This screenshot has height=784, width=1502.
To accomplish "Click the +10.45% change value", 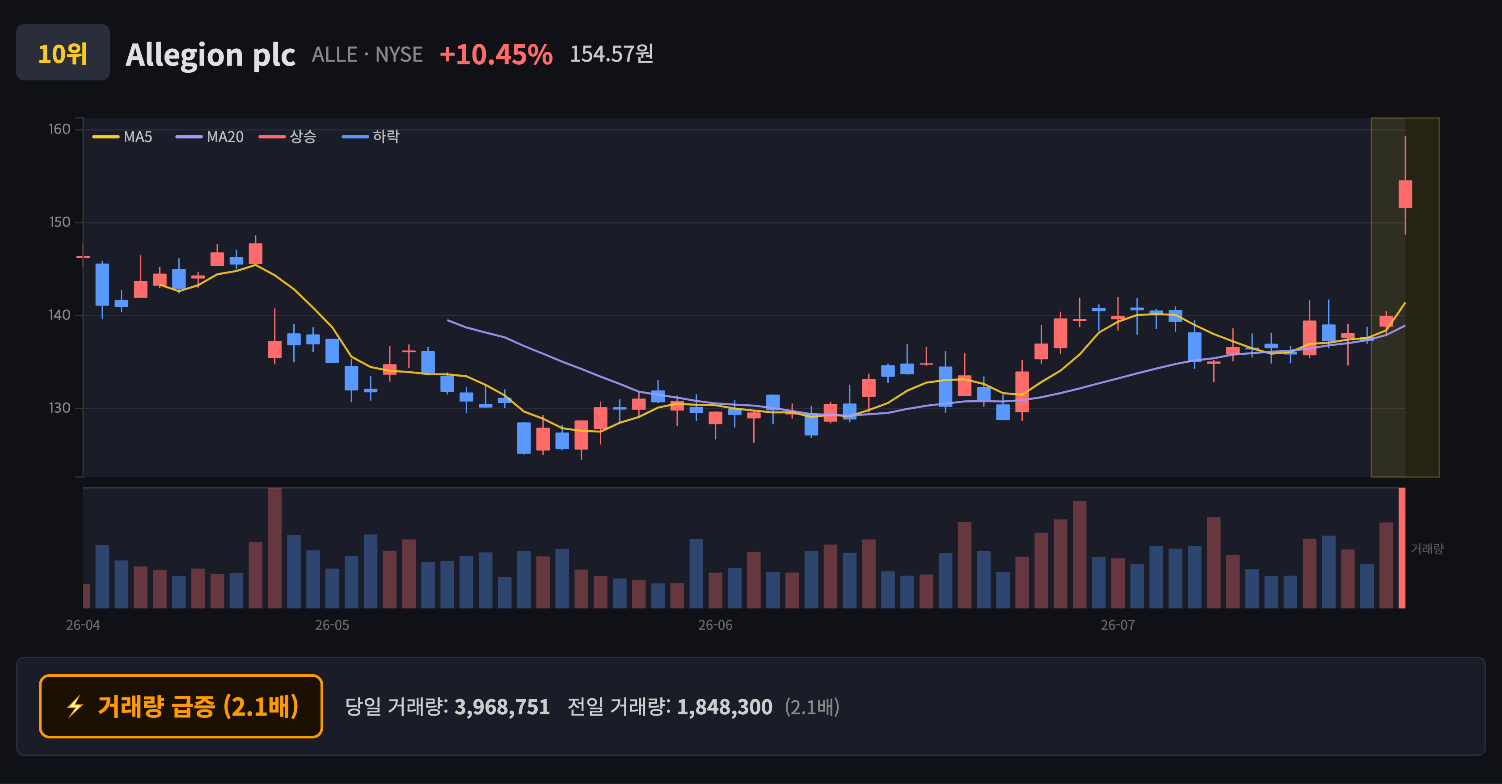I will [496, 55].
